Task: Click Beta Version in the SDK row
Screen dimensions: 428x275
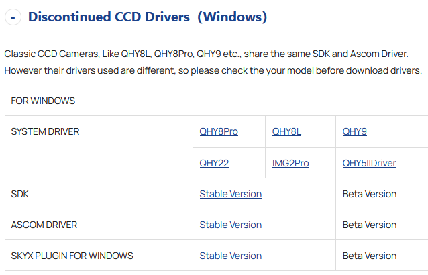Action: pos(370,194)
